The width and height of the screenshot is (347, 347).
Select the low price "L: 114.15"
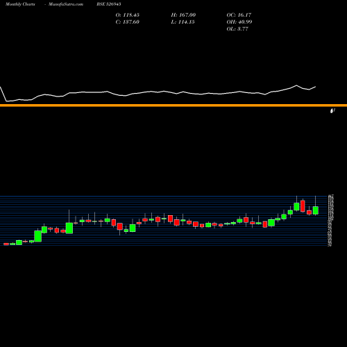[x=183, y=22]
